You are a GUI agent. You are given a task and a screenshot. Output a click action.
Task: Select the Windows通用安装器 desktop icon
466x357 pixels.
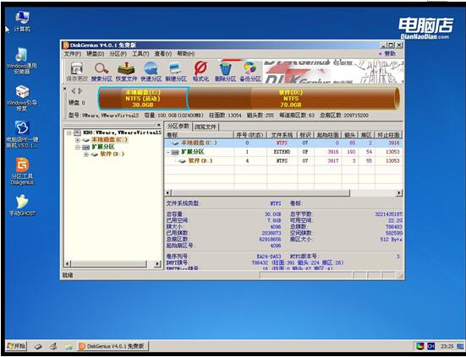coord(22,61)
